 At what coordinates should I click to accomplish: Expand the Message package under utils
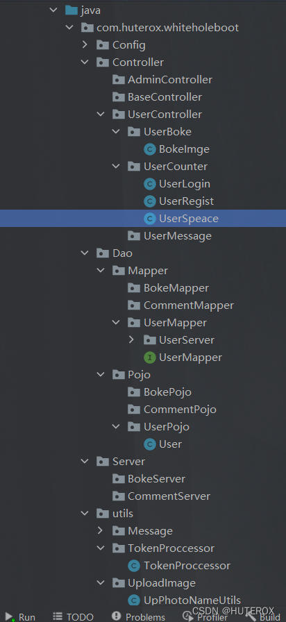tap(100, 530)
